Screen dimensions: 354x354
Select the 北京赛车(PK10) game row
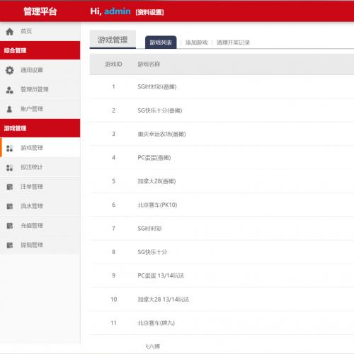tap(222, 205)
